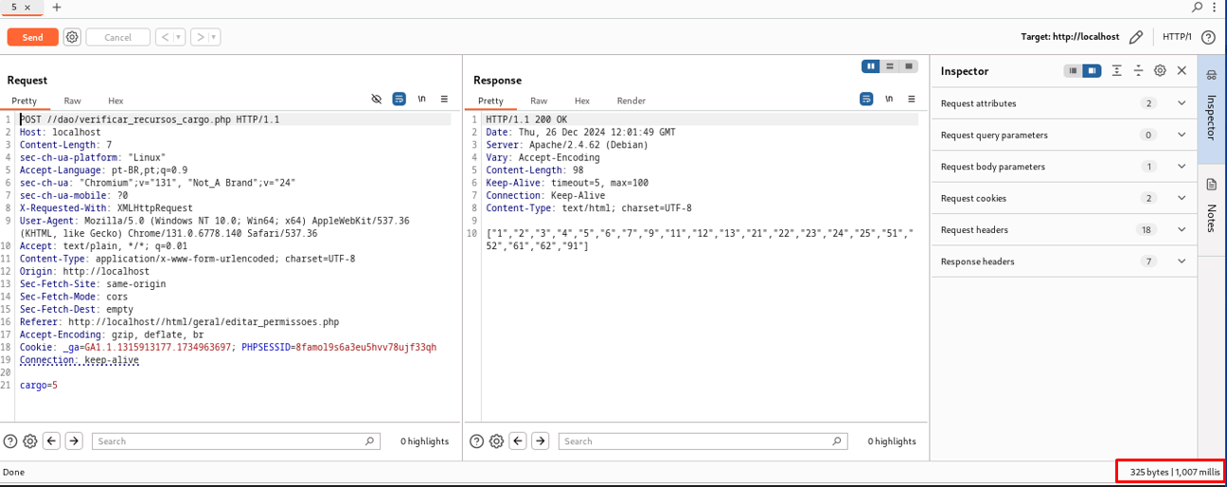The width and height of the screenshot is (1227, 487).
Task: Open response search settings gear
Action: tap(497, 441)
